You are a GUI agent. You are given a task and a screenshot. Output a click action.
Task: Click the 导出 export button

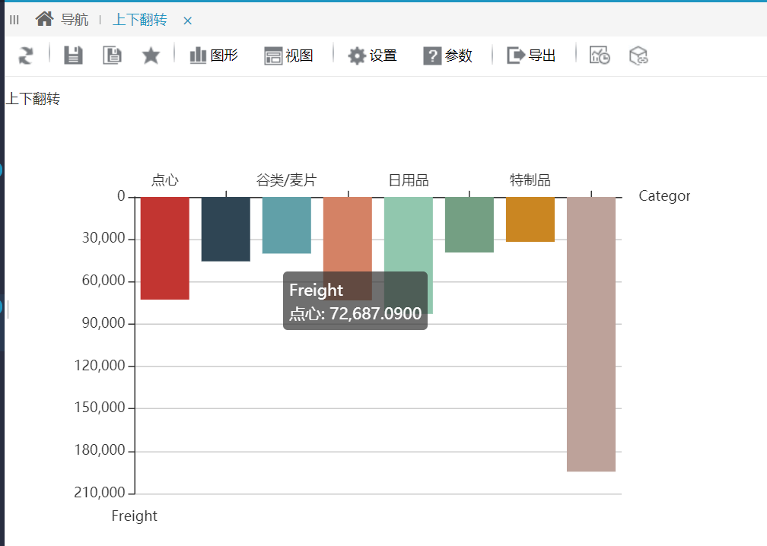(x=531, y=56)
